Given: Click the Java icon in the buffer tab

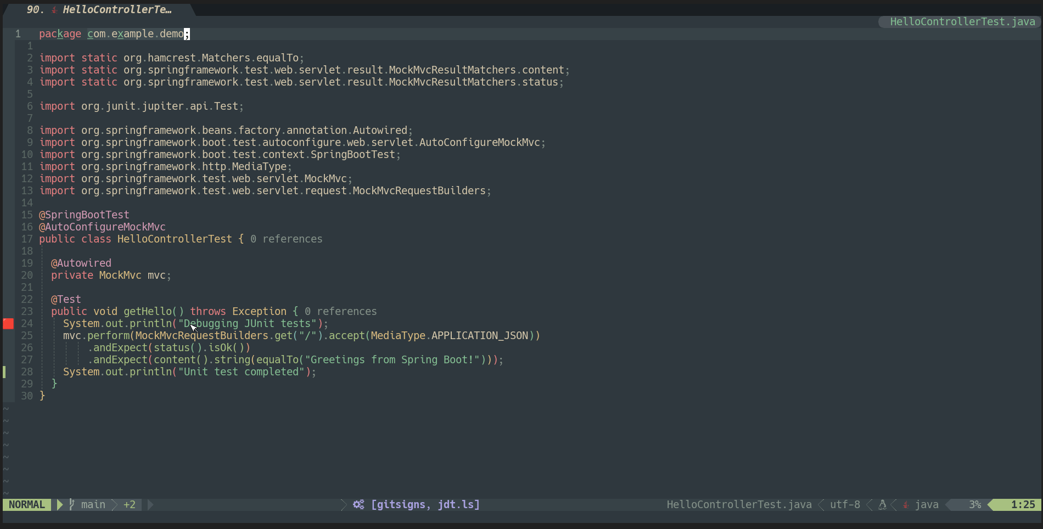Looking at the screenshot, I should pos(54,10).
